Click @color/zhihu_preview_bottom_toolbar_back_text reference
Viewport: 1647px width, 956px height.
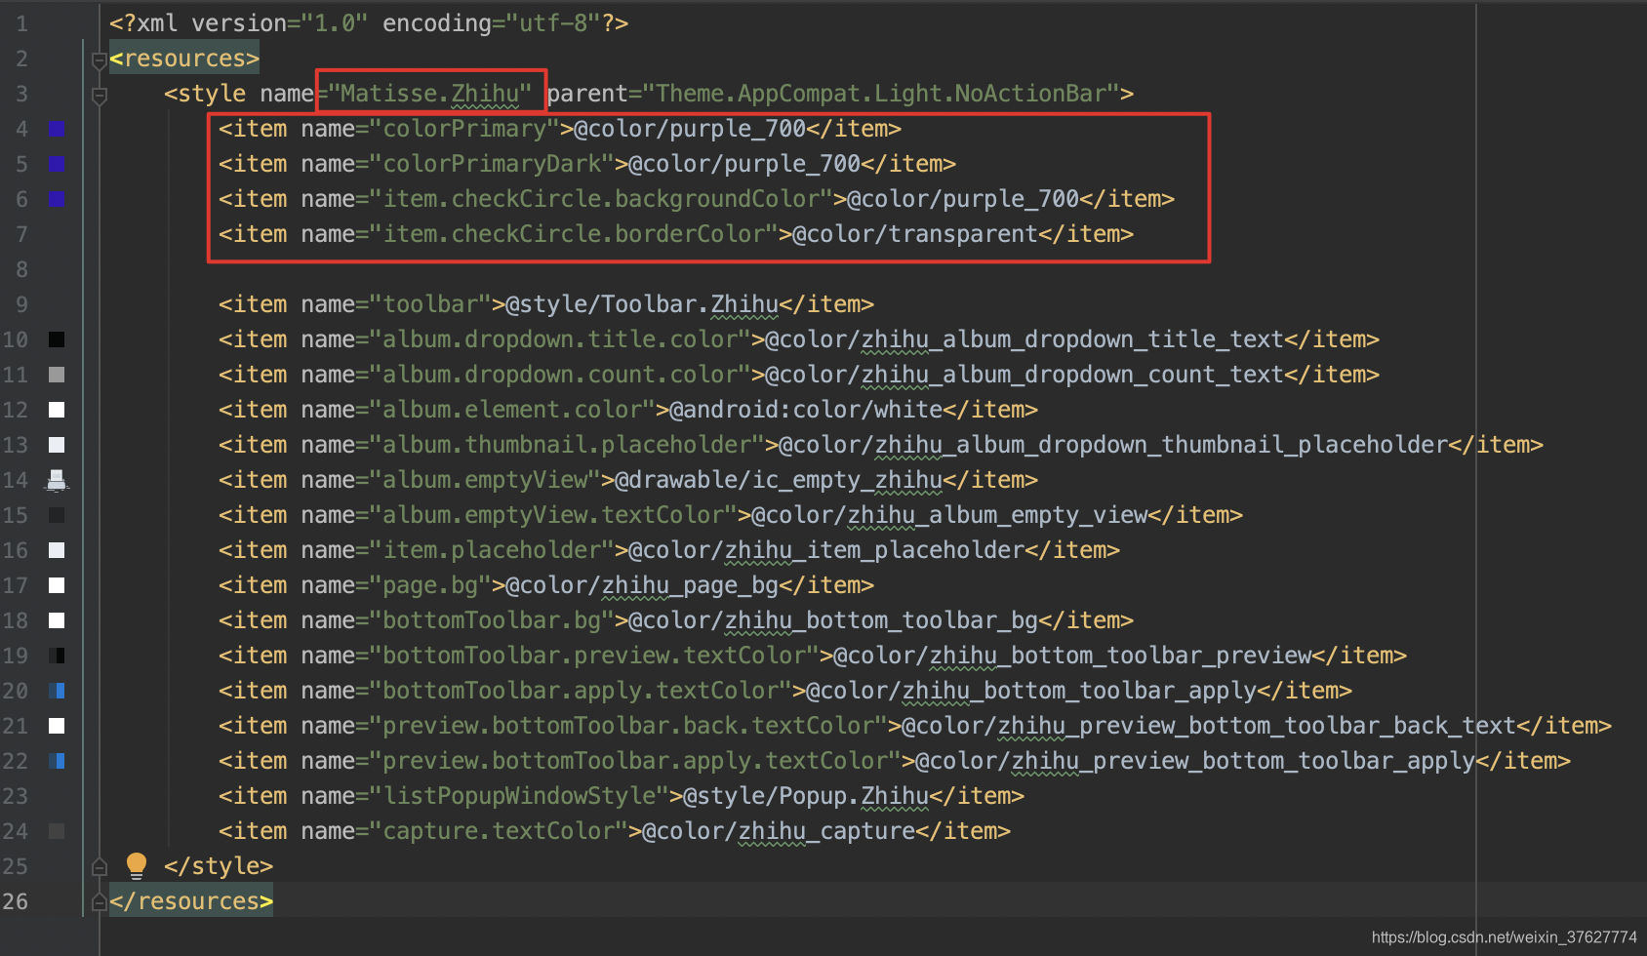point(1209,726)
